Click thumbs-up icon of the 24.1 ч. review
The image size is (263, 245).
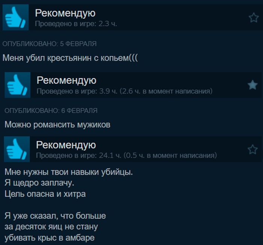(17, 149)
